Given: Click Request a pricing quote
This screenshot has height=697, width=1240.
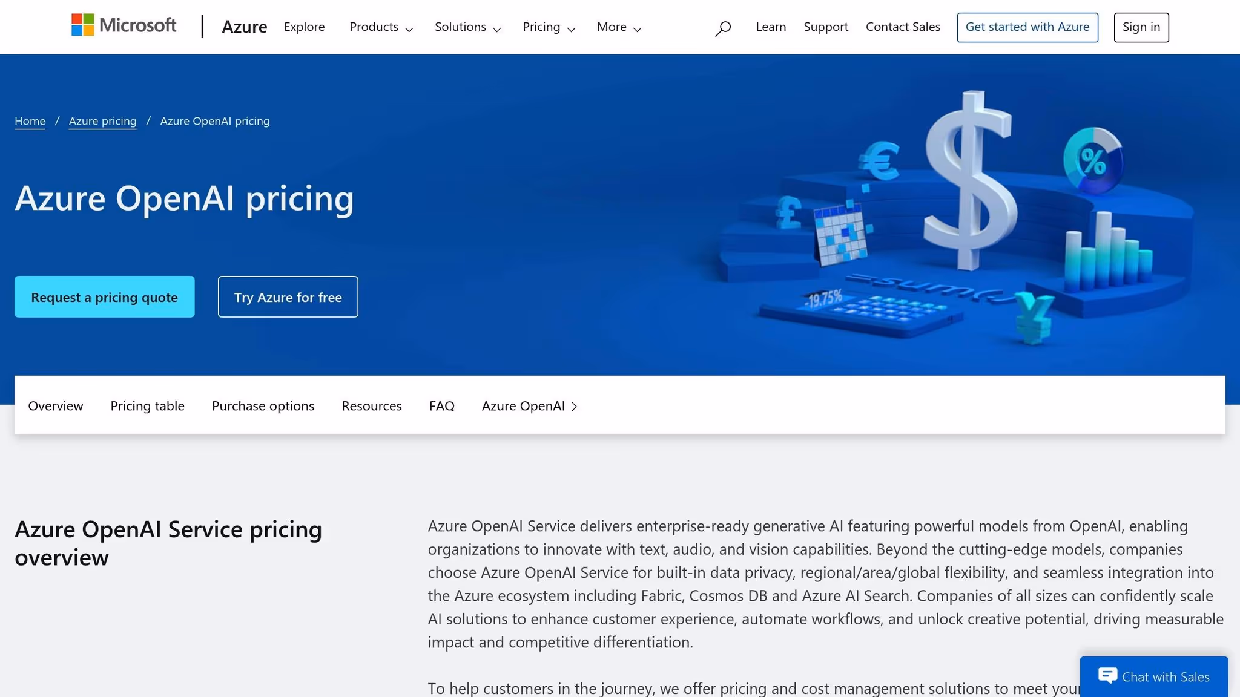Looking at the screenshot, I should [x=104, y=296].
